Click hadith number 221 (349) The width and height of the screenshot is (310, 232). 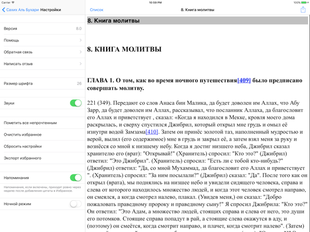pyautogui.click(x=99, y=103)
